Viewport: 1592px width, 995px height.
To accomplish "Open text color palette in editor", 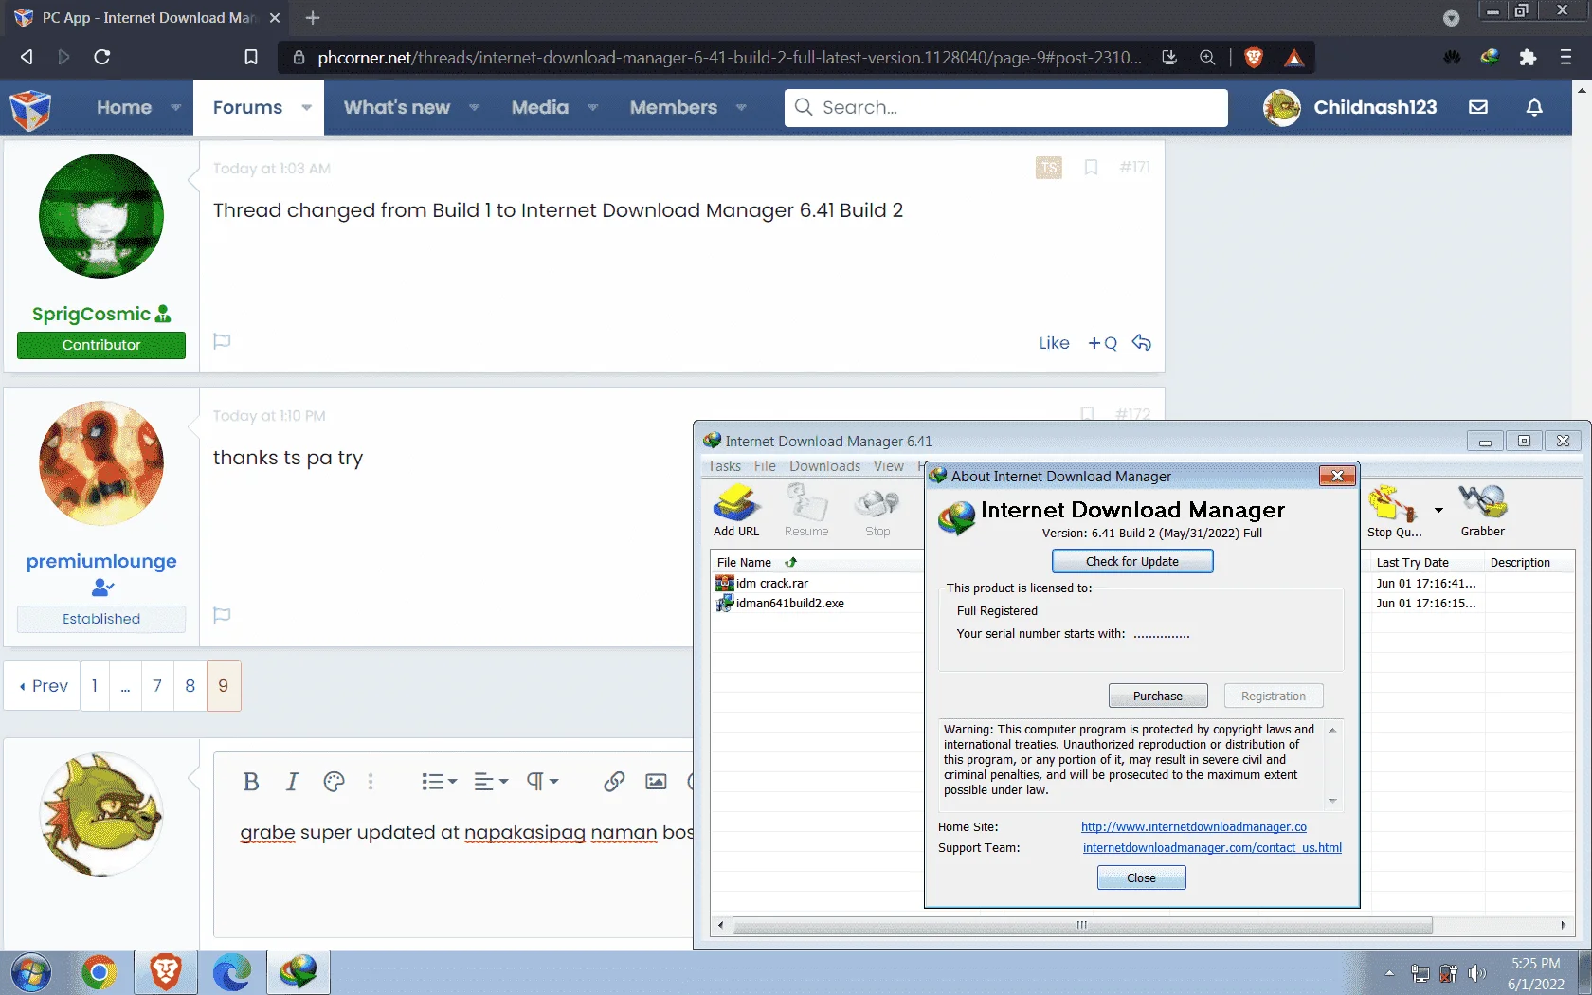I will [334, 782].
